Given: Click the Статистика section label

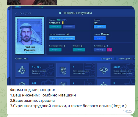Looking at the screenshot, I should click(x=22, y=59).
